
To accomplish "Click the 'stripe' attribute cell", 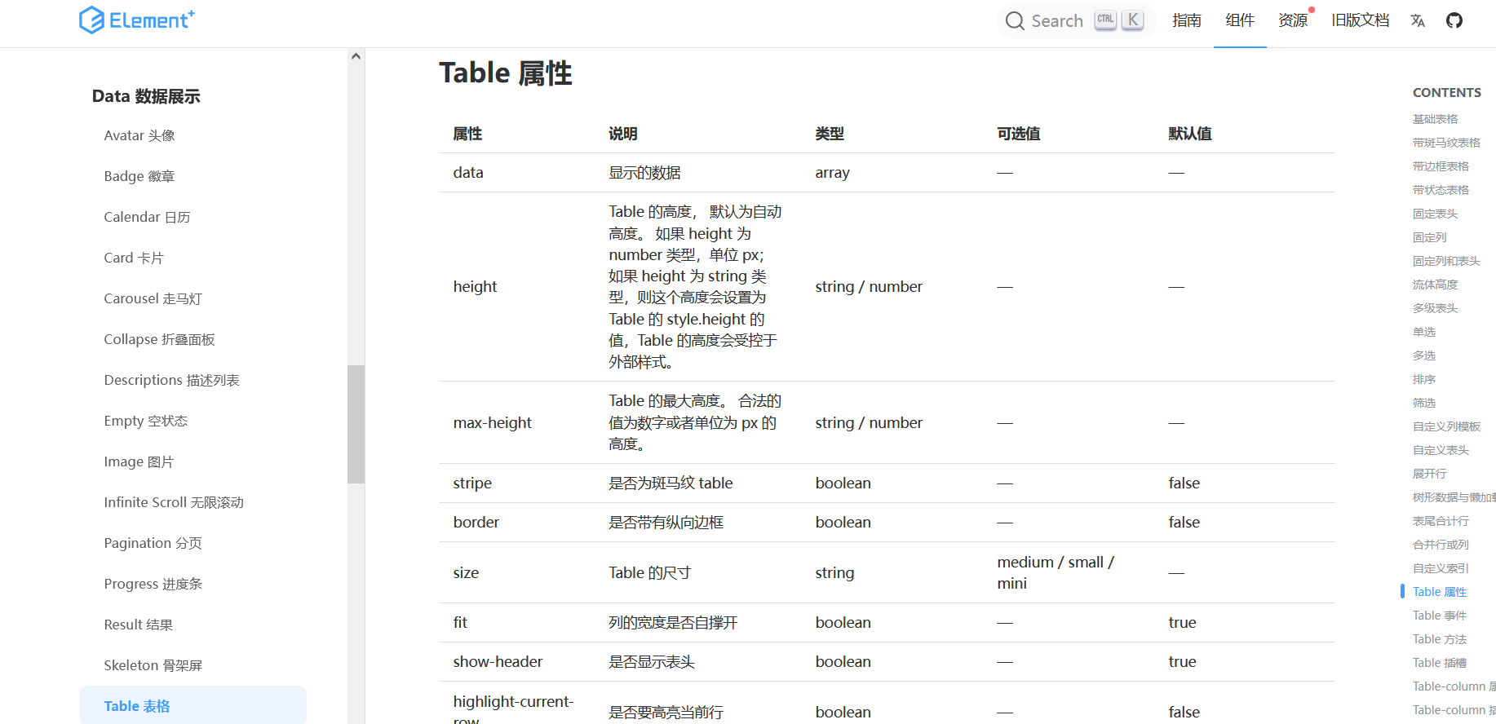I will coord(472,483).
